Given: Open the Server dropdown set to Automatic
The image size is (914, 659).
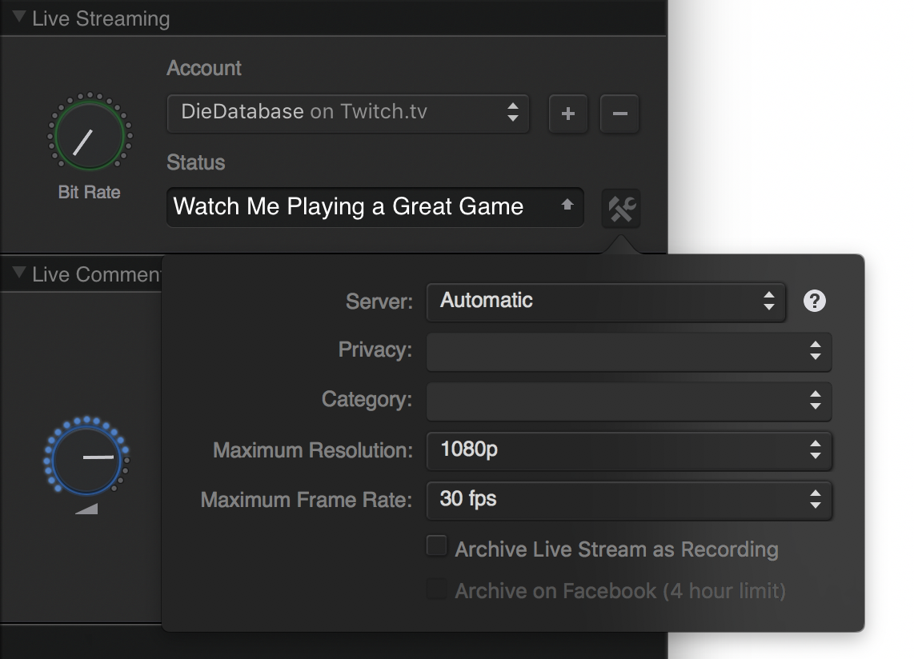Looking at the screenshot, I should click(x=606, y=301).
